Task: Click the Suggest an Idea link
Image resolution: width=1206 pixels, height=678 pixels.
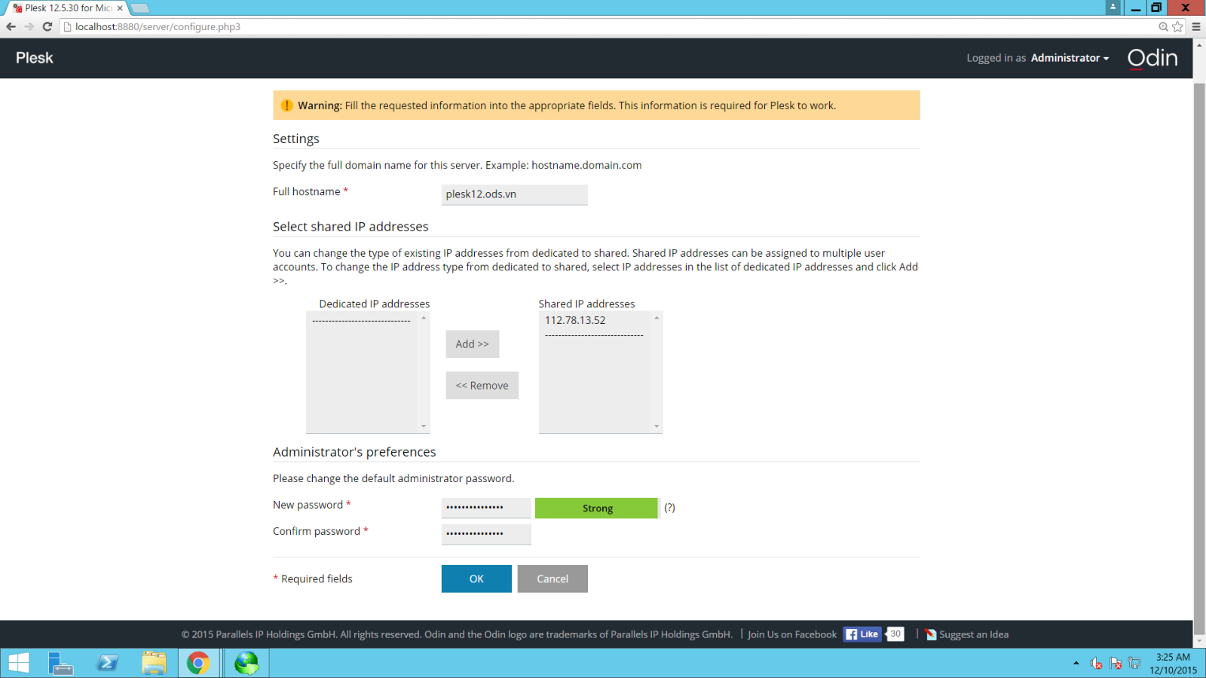Action: 974,634
